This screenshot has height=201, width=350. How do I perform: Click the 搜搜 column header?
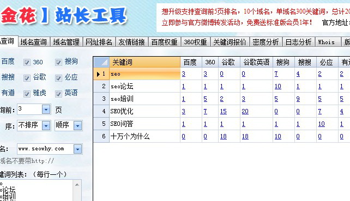click(305, 62)
